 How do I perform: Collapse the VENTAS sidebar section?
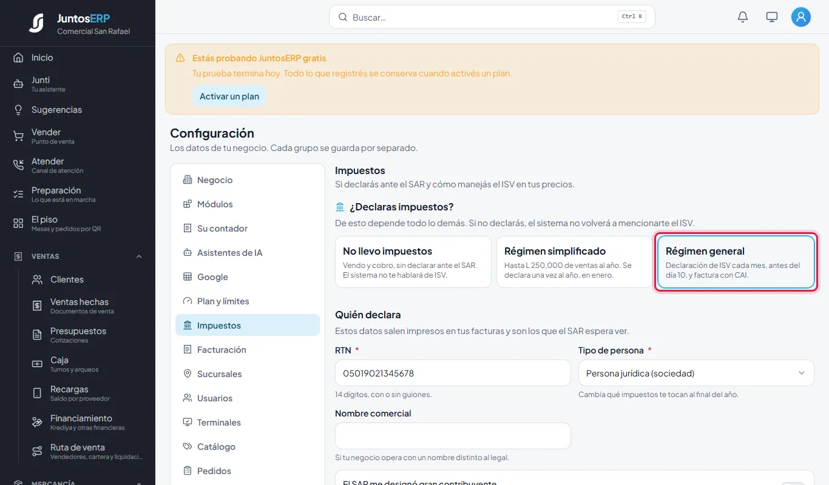(139, 256)
